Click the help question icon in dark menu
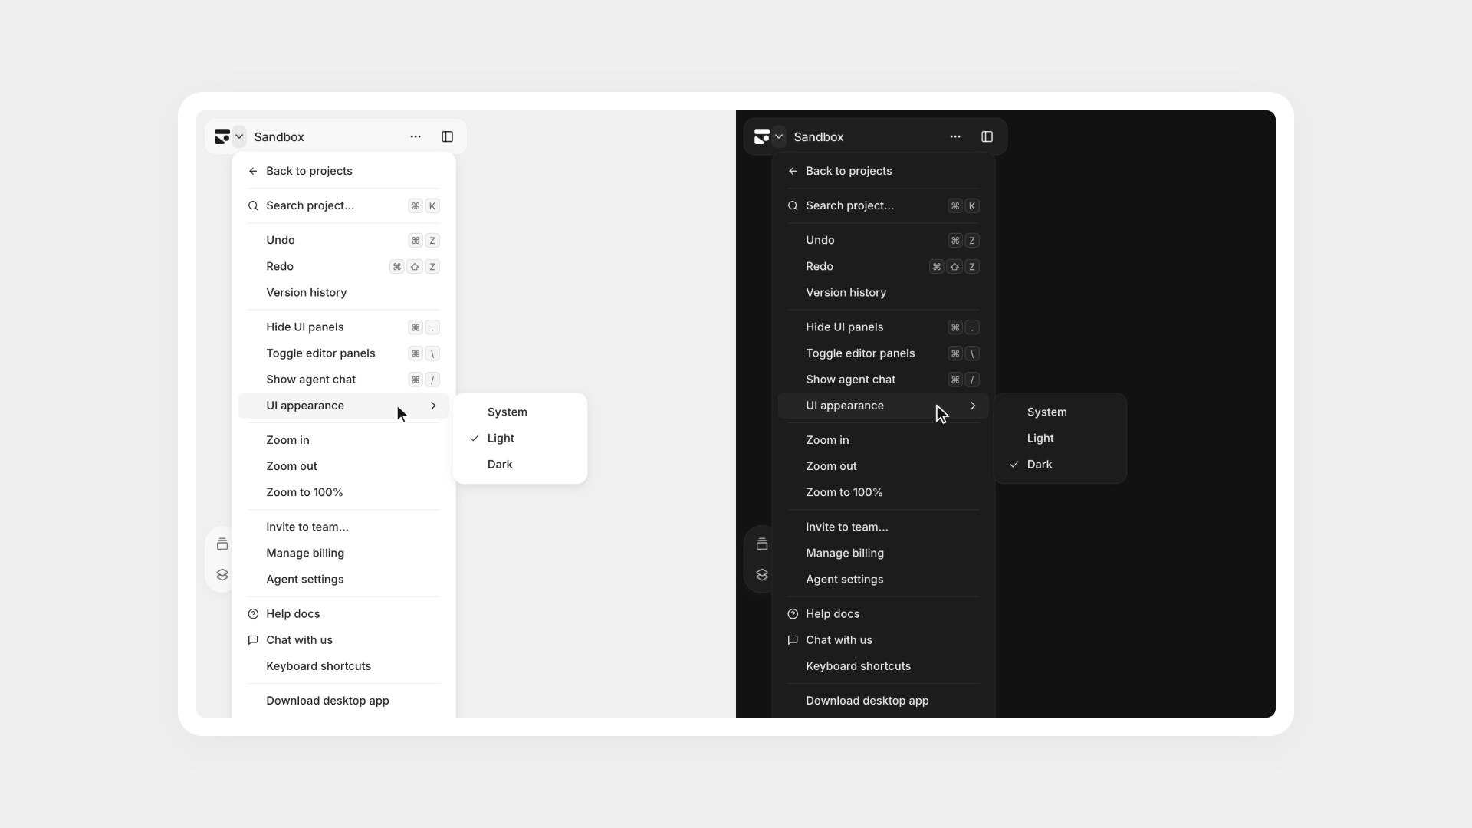This screenshot has width=1472, height=828. tap(793, 614)
